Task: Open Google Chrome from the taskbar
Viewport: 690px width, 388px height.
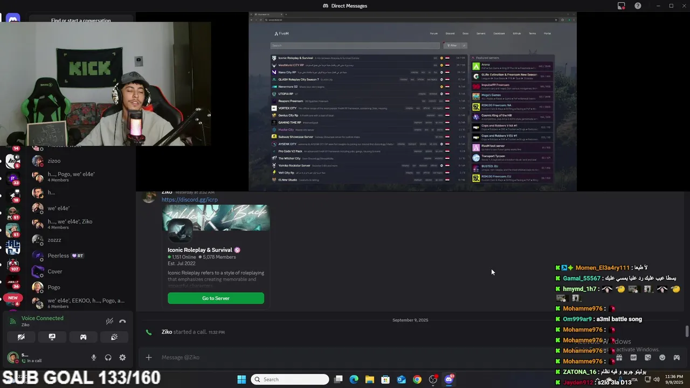Action: pyautogui.click(x=417, y=379)
